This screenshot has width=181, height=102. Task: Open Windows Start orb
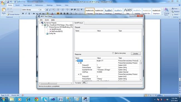point(3,99)
